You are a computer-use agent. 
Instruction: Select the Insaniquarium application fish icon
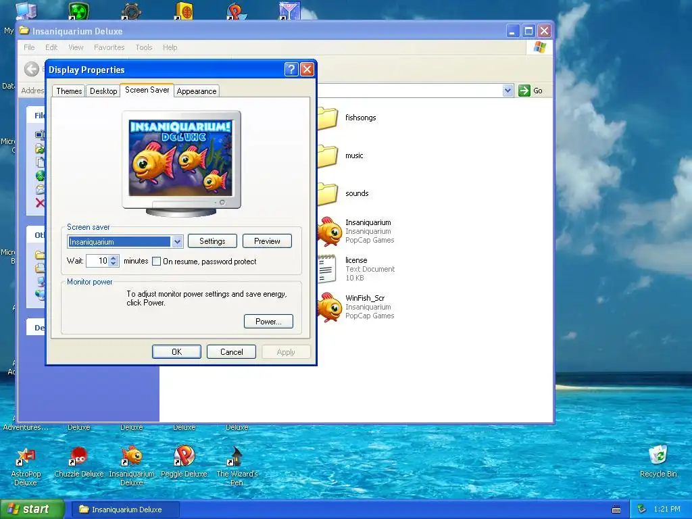329,231
